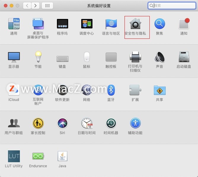
Task: Open 蓝牙 (Bluetooth) settings
Action: [111, 90]
